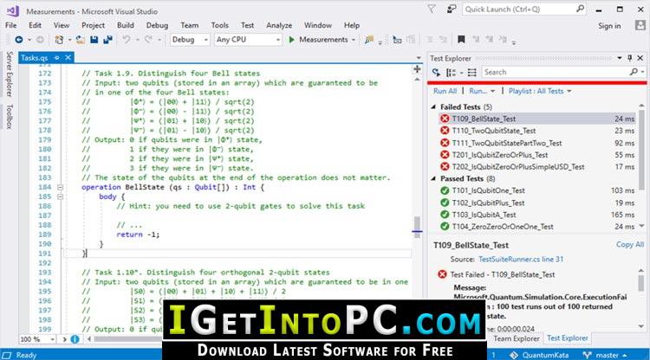Open the Run... dropdown in Test Explorer
The height and width of the screenshot is (360, 650).
click(x=482, y=91)
